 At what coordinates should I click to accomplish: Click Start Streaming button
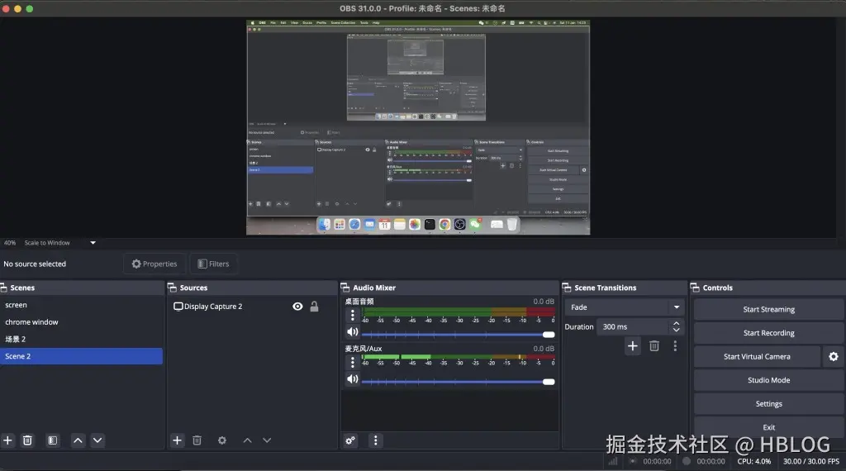click(768, 309)
